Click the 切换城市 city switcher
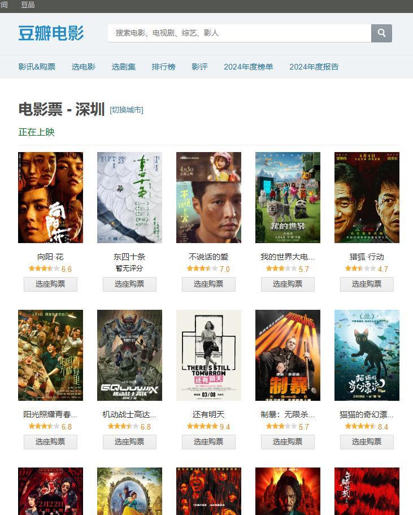Screen dimensions: 413x515 tap(127, 110)
